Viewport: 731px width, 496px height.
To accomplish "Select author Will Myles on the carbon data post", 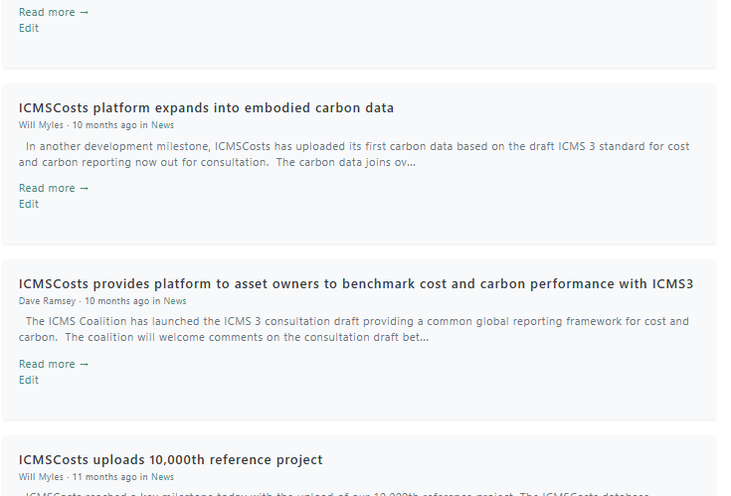I will pyautogui.click(x=41, y=125).
